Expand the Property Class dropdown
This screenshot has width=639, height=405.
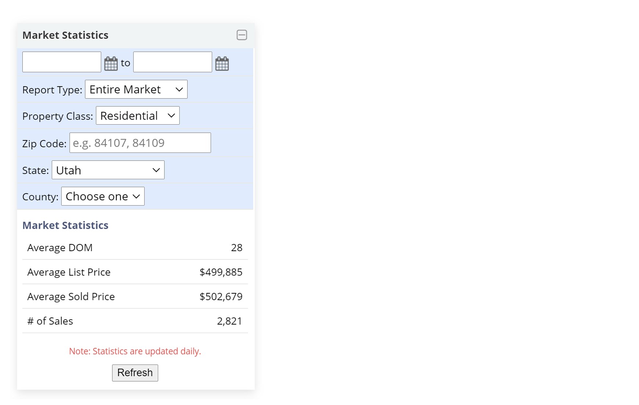click(x=138, y=116)
